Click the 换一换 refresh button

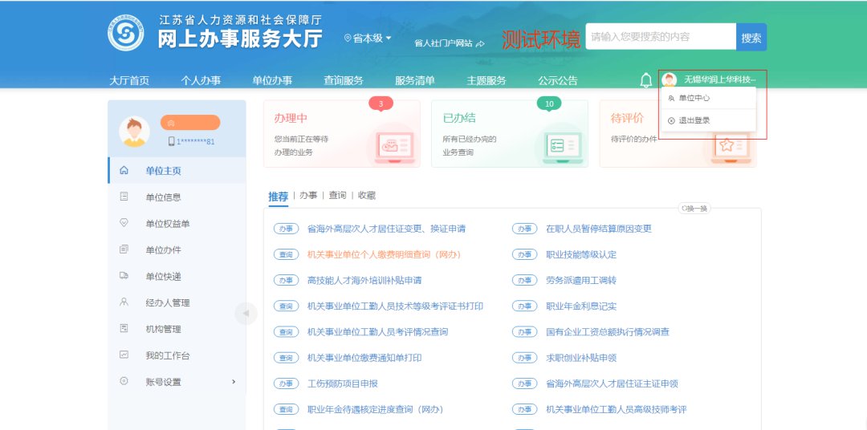tap(694, 209)
